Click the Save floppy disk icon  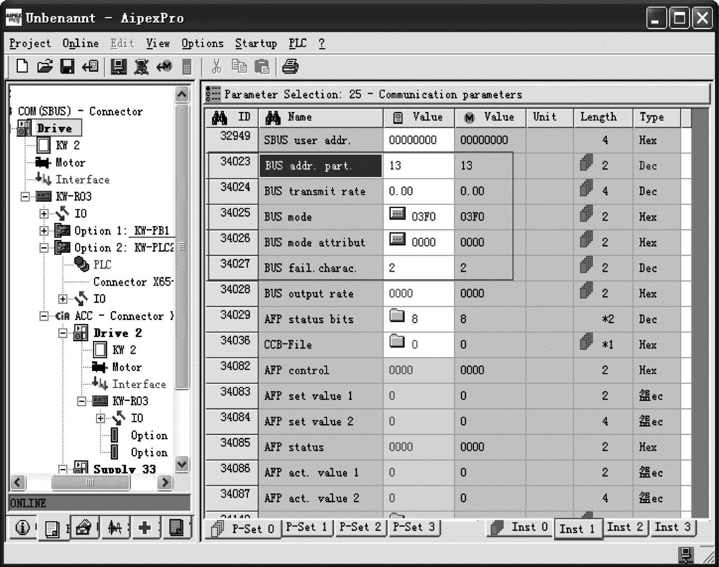67,67
